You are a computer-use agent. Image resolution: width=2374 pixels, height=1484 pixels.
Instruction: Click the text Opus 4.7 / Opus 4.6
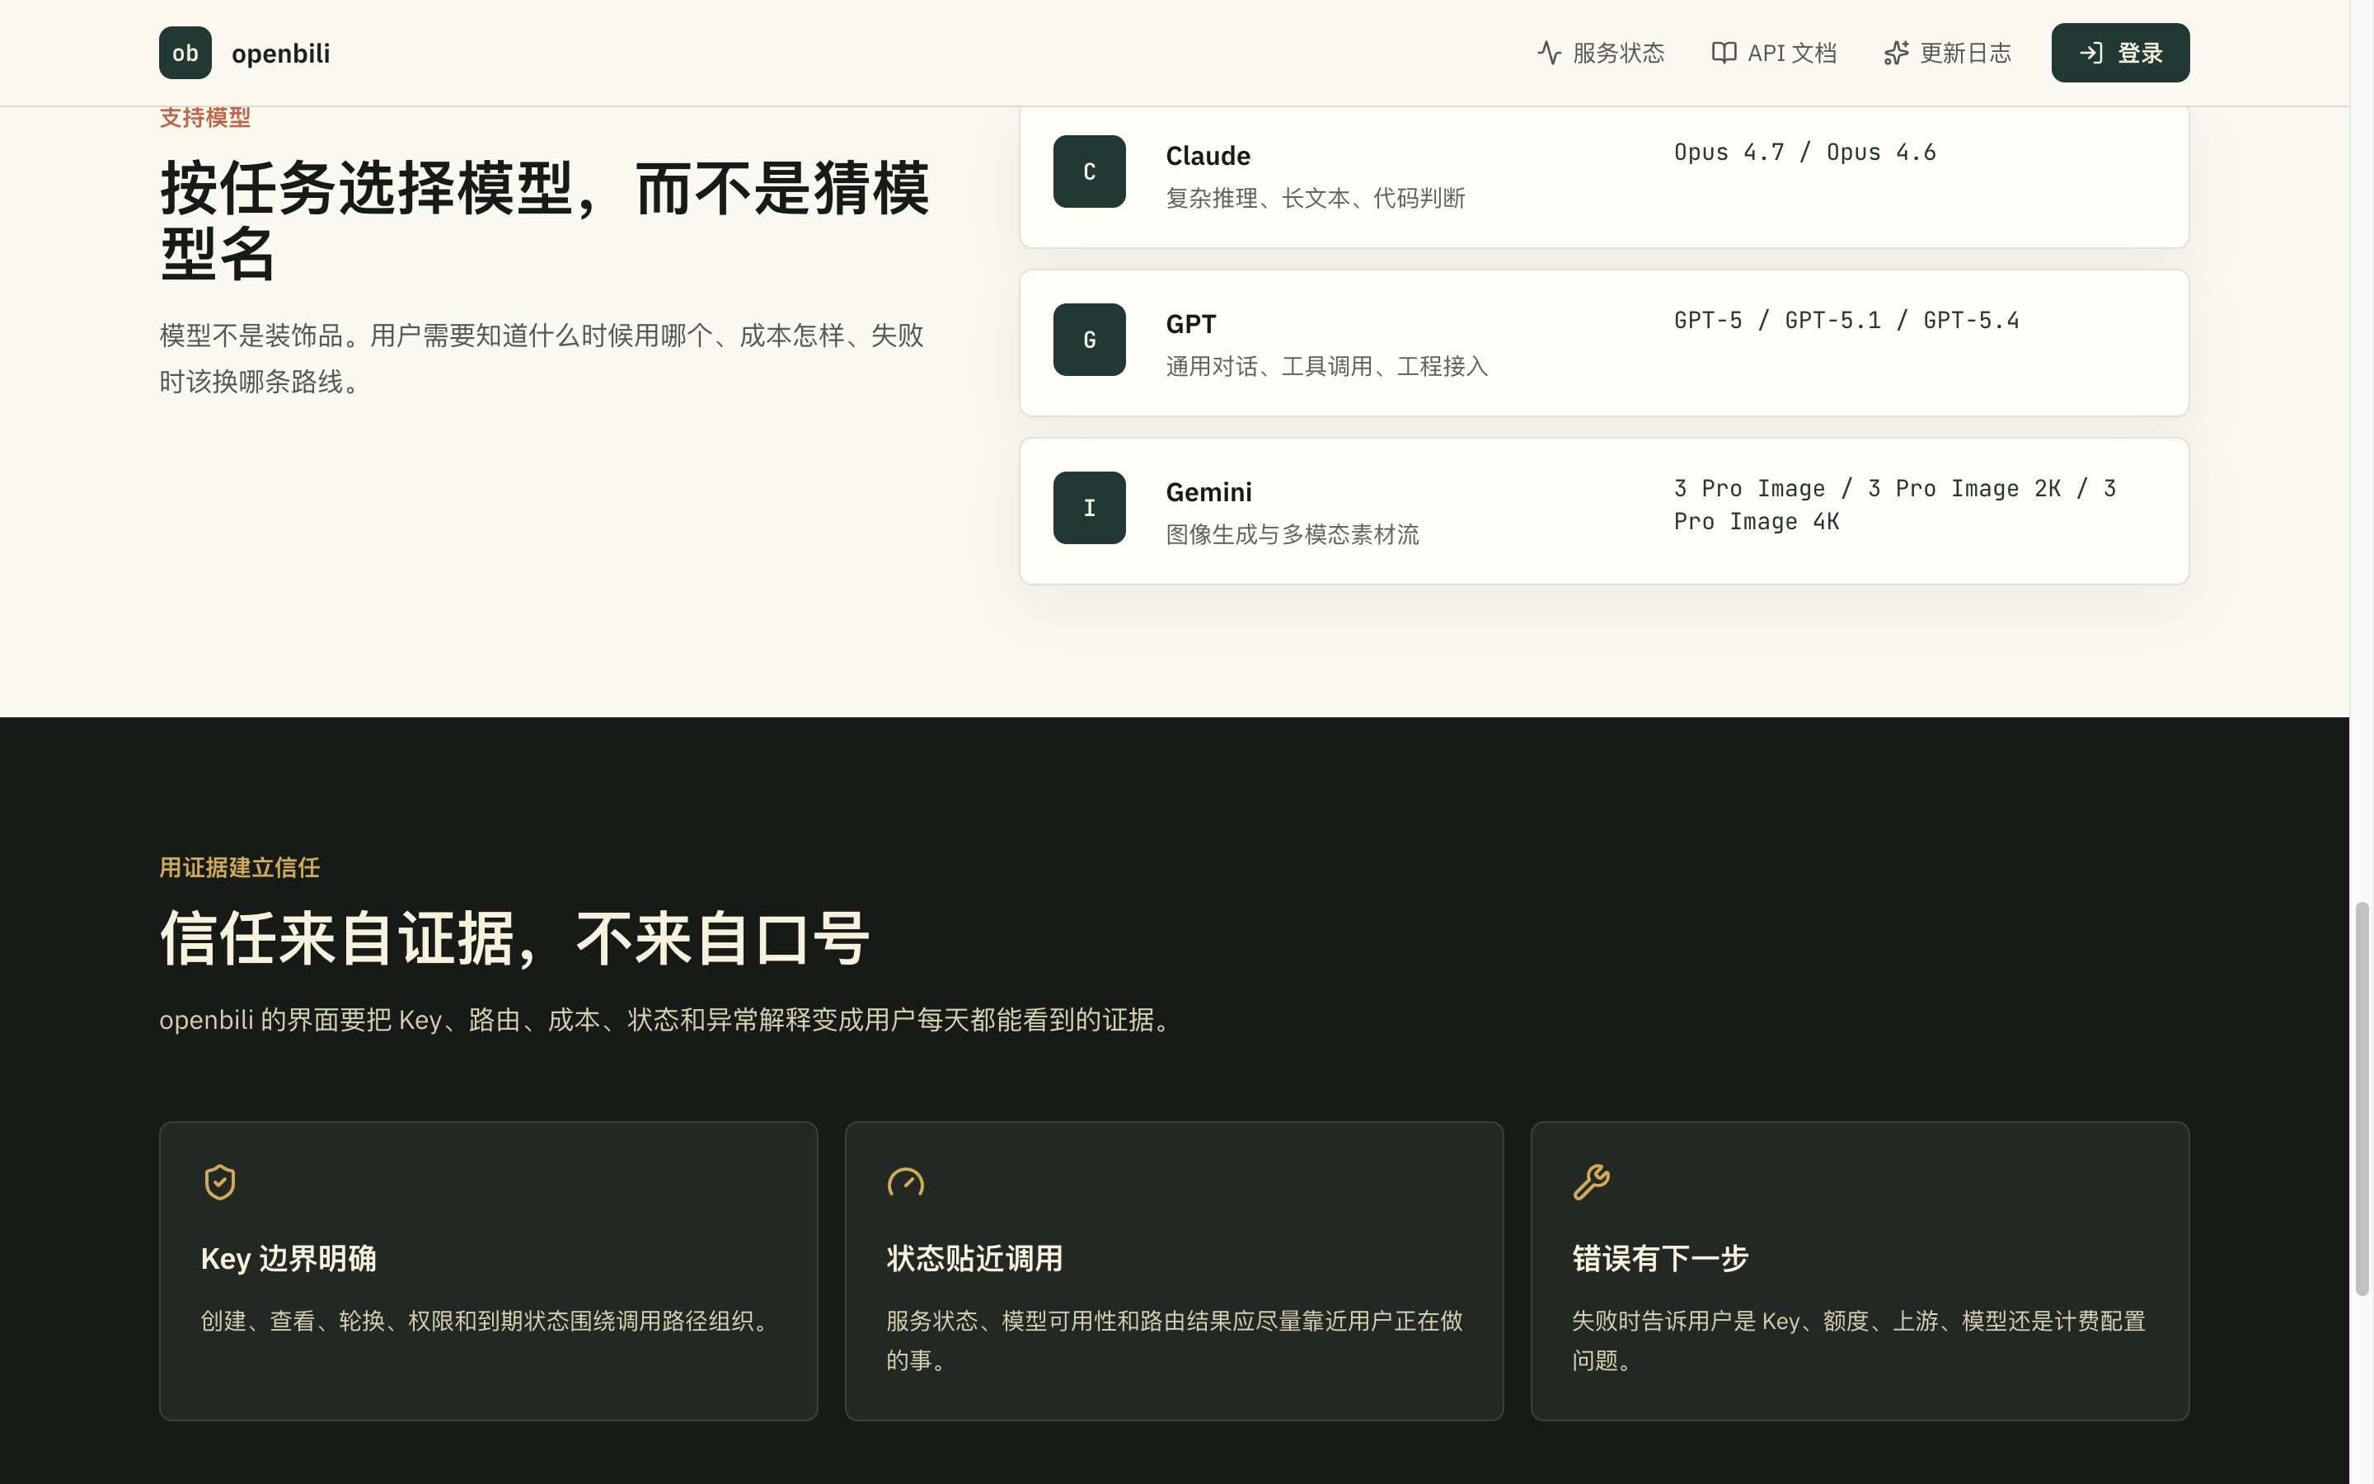click(x=1804, y=153)
